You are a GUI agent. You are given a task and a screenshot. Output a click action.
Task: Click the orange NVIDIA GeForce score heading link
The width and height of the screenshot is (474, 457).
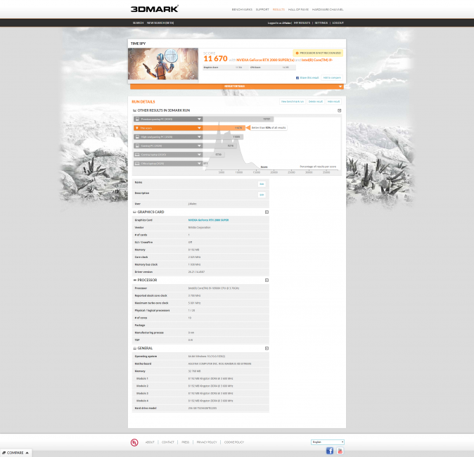tap(265, 60)
